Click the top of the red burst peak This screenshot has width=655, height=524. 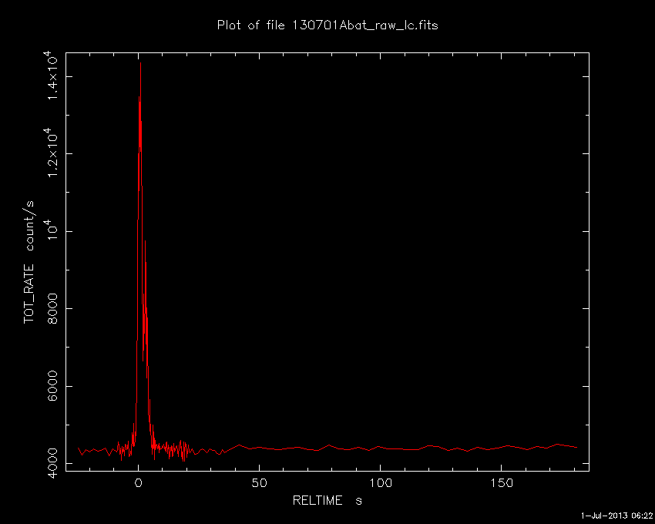pos(140,63)
